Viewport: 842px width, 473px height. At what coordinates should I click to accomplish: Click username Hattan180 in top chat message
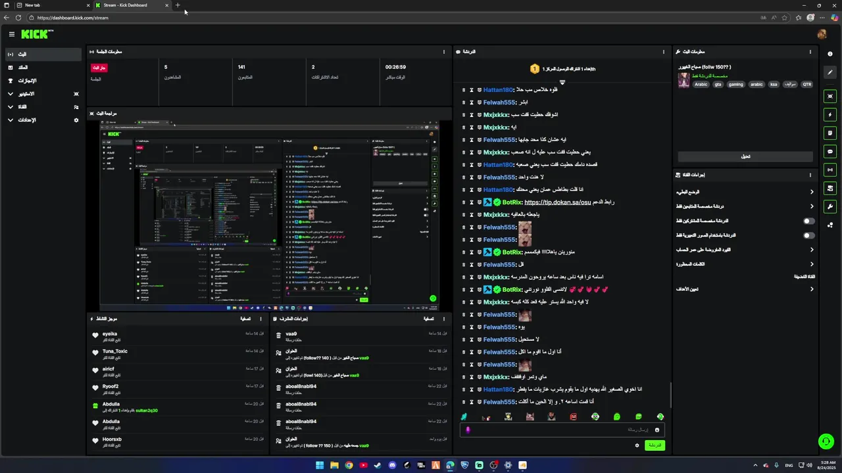pyautogui.click(x=498, y=90)
